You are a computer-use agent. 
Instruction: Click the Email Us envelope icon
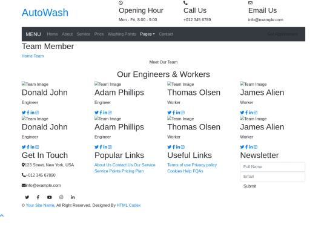pos(250,3)
